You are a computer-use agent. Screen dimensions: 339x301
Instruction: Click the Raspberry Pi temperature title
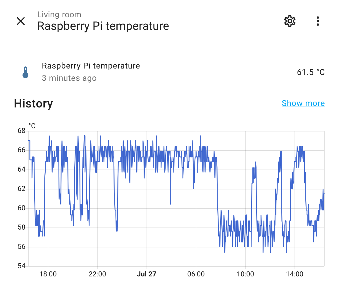[x=103, y=26]
